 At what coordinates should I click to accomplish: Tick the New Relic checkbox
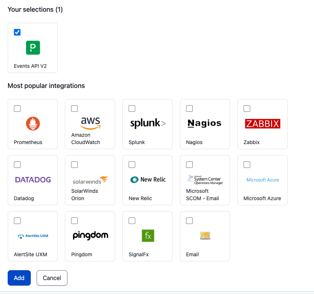[x=132, y=165]
